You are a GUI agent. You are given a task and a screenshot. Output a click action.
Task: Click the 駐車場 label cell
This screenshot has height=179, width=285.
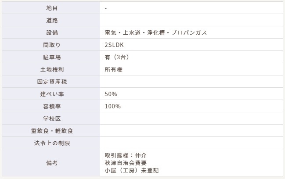52,57
